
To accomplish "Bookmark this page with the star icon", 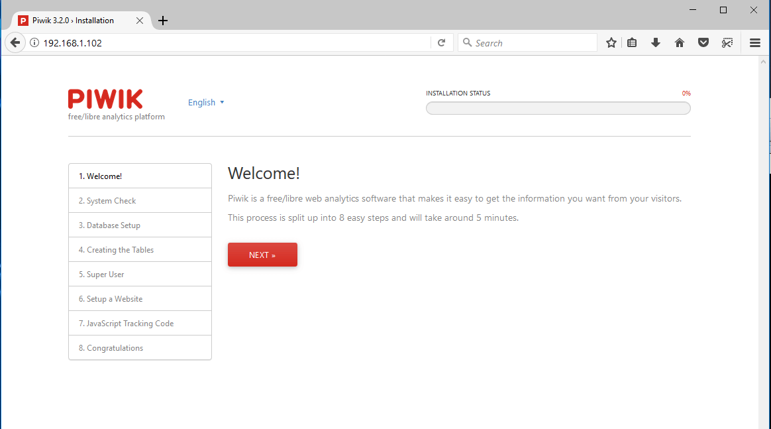I will (611, 43).
